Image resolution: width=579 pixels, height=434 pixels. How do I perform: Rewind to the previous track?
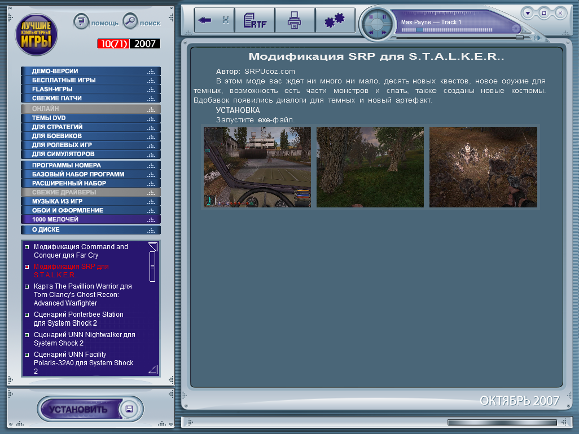371,33
